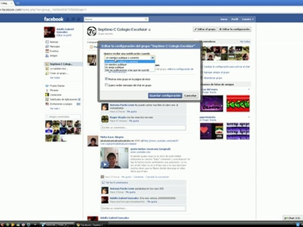Click Mirko Kacic Alegría profile name
The height and width of the screenshot is (227, 303).
point(112,137)
